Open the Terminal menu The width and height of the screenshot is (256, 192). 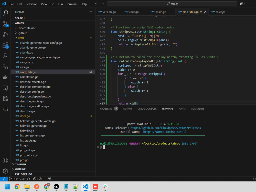pyautogui.click(x=72, y=4)
